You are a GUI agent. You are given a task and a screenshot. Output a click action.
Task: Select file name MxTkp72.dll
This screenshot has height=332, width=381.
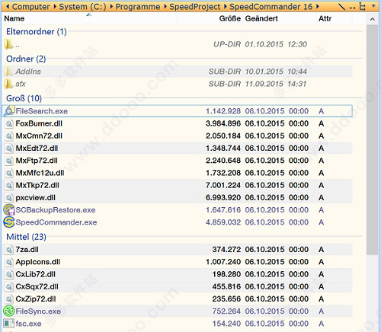[x=37, y=185]
